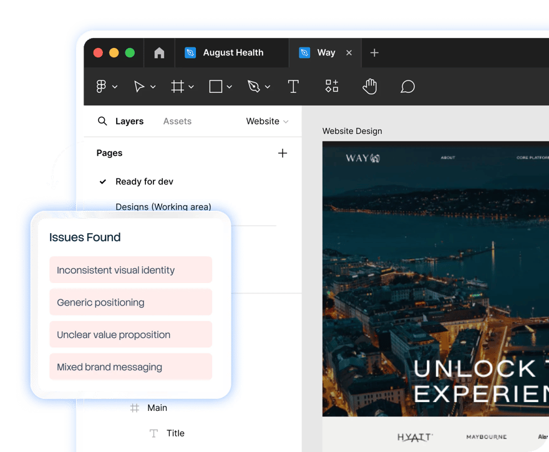Click the Main layer frame icon

[135, 408]
